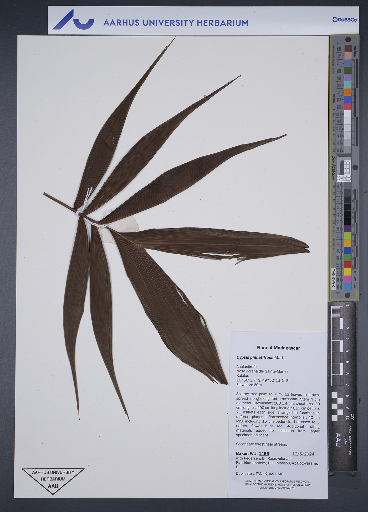Screen dimensions: 368x512
Task: Click the magenta swatch numbered 29
Action: click(347, 279)
